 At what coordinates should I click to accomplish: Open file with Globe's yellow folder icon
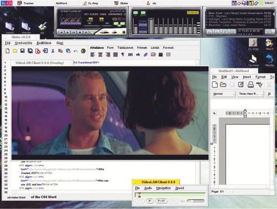point(15,51)
